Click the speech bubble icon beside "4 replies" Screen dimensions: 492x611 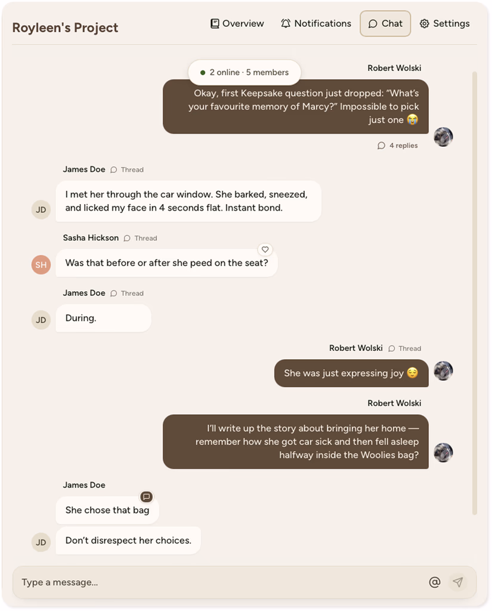click(x=380, y=145)
